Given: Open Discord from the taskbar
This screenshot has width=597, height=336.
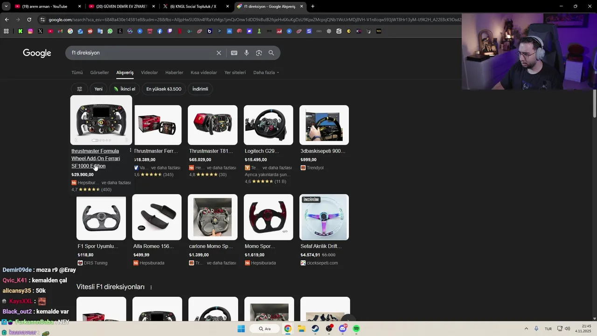Looking at the screenshot, I should pos(343,329).
